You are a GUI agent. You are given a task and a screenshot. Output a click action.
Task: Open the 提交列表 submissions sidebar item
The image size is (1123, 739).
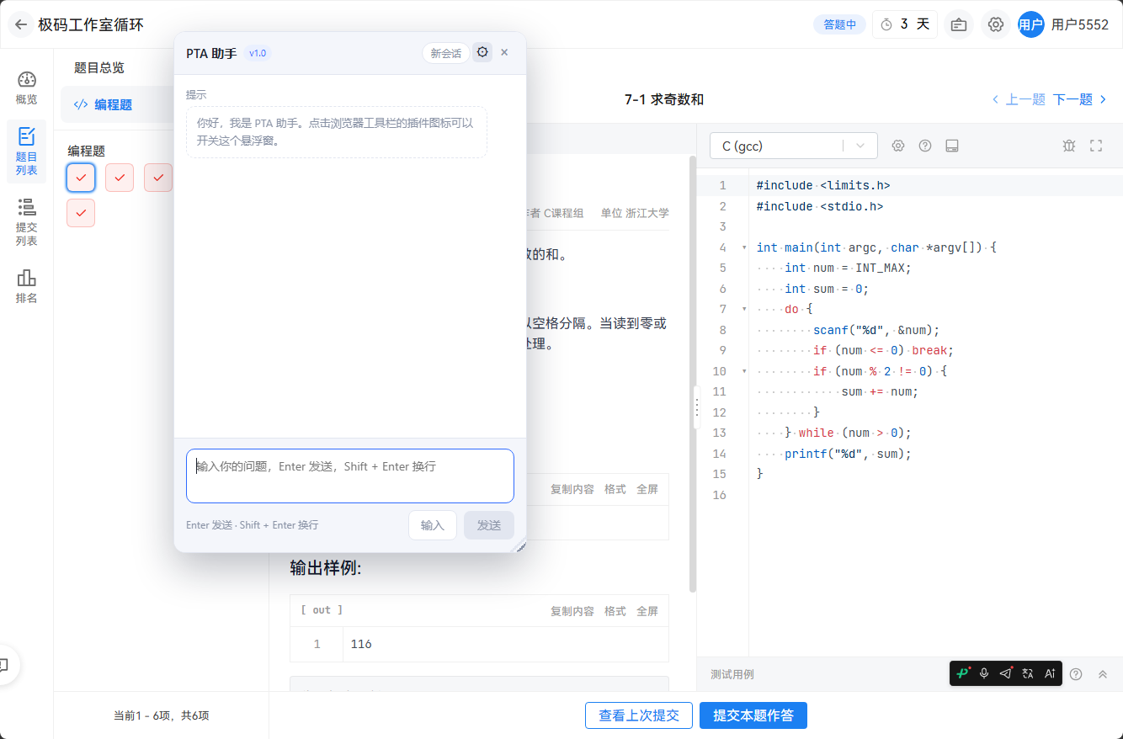[26, 222]
